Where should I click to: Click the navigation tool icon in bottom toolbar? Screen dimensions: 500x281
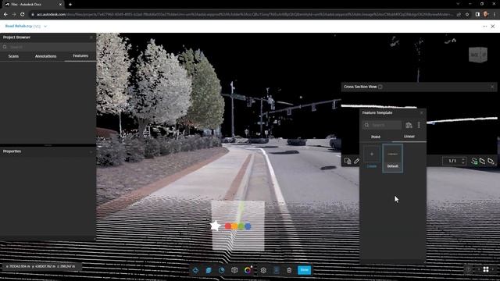[x=195, y=270]
